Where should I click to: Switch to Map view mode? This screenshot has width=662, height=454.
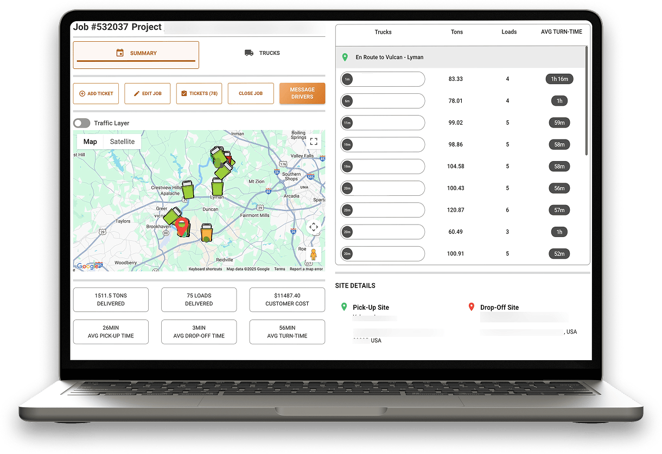click(90, 141)
